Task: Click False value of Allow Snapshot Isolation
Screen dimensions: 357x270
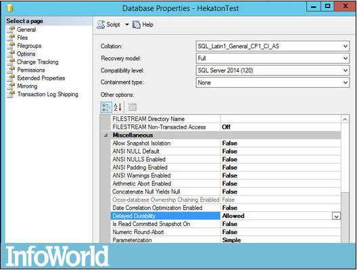Action: [x=229, y=143]
